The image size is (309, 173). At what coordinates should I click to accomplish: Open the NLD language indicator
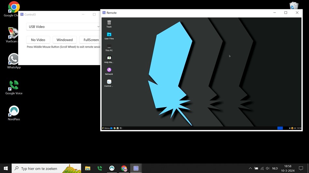click(275, 168)
